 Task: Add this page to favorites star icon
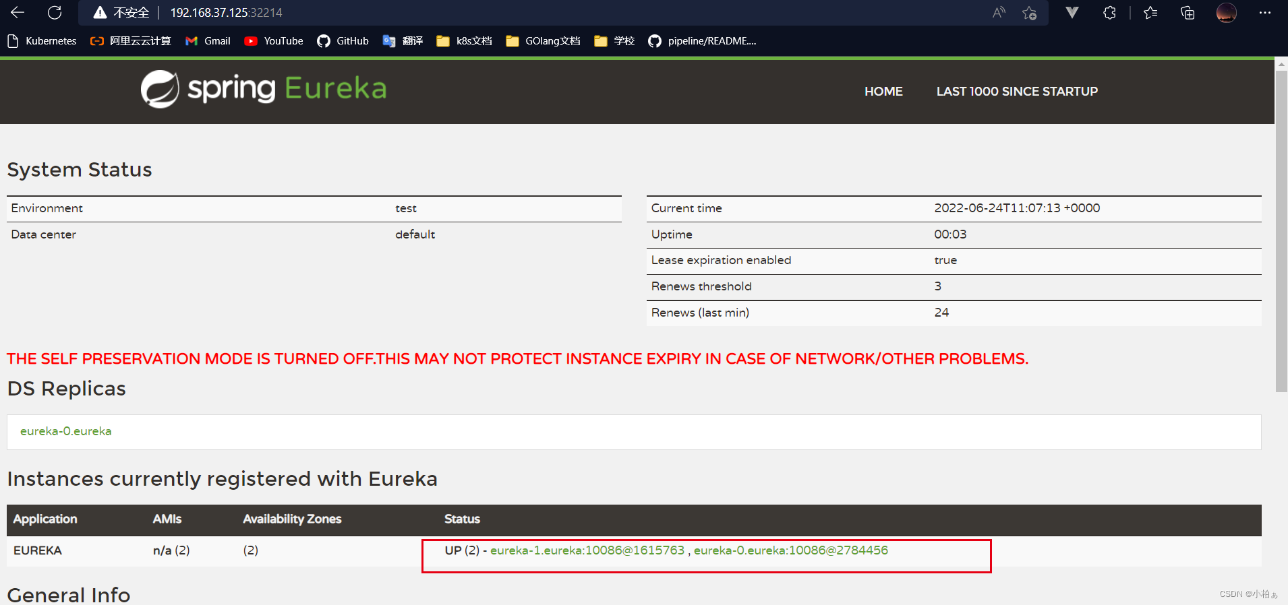(x=1029, y=13)
